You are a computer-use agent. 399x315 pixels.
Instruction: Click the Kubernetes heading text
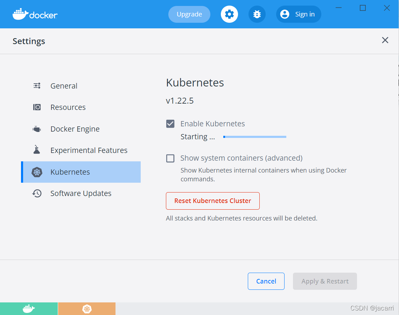[x=195, y=83]
